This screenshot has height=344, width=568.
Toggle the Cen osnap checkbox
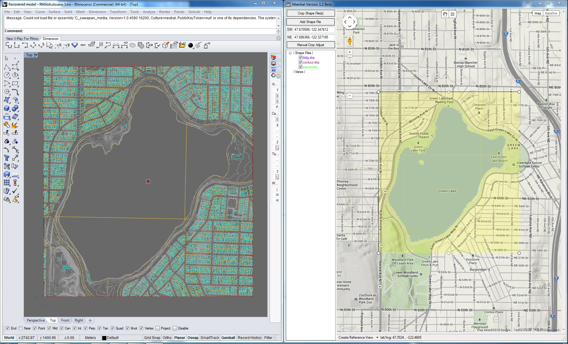pyautogui.click(x=62, y=328)
